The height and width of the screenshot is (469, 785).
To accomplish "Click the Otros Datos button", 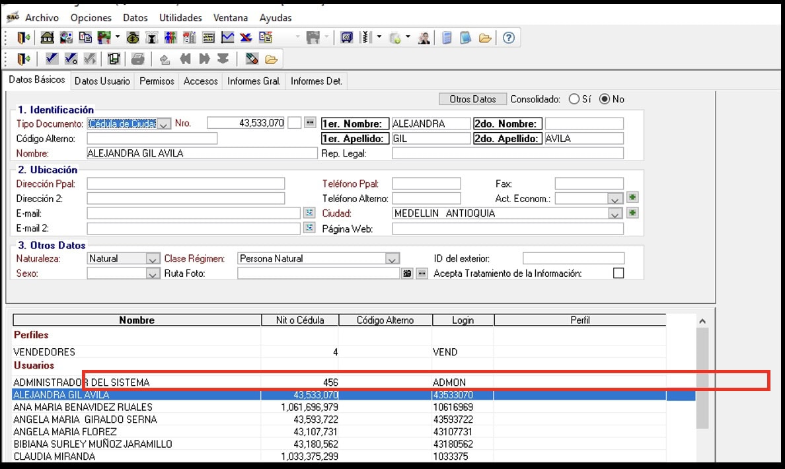I will click(472, 99).
